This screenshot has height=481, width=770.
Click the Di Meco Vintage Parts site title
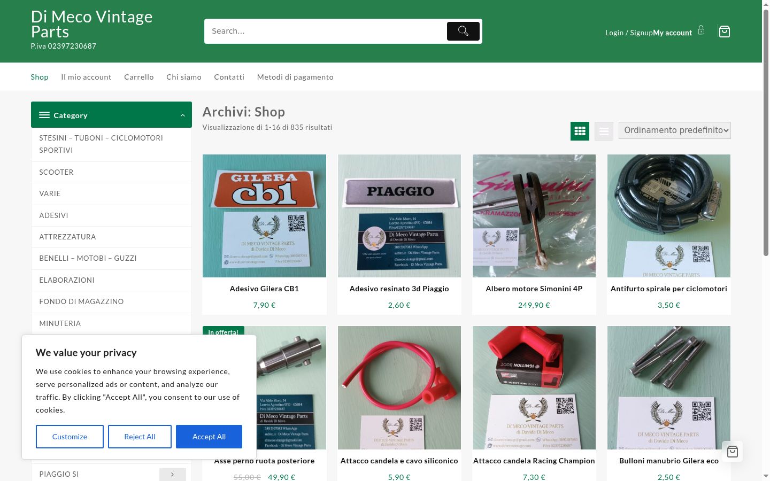92,24
